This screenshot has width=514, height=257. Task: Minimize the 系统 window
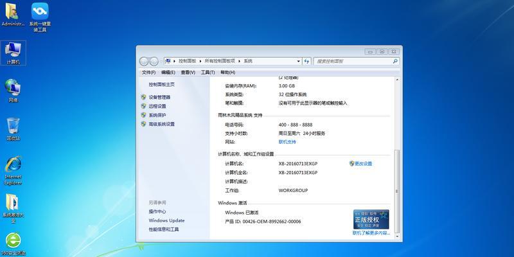click(x=371, y=51)
